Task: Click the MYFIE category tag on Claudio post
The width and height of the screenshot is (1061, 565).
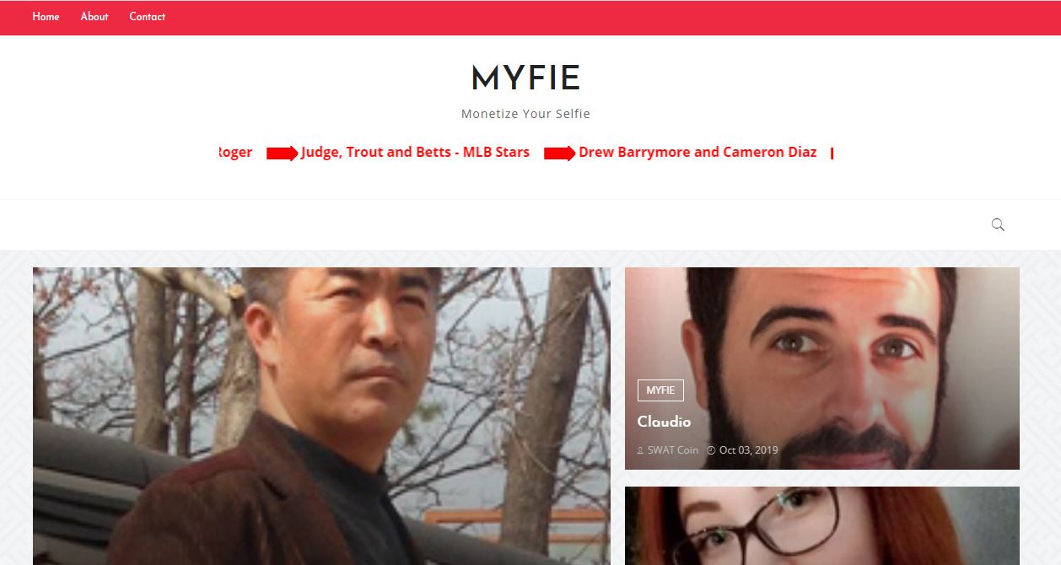Action: tap(660, 390)
